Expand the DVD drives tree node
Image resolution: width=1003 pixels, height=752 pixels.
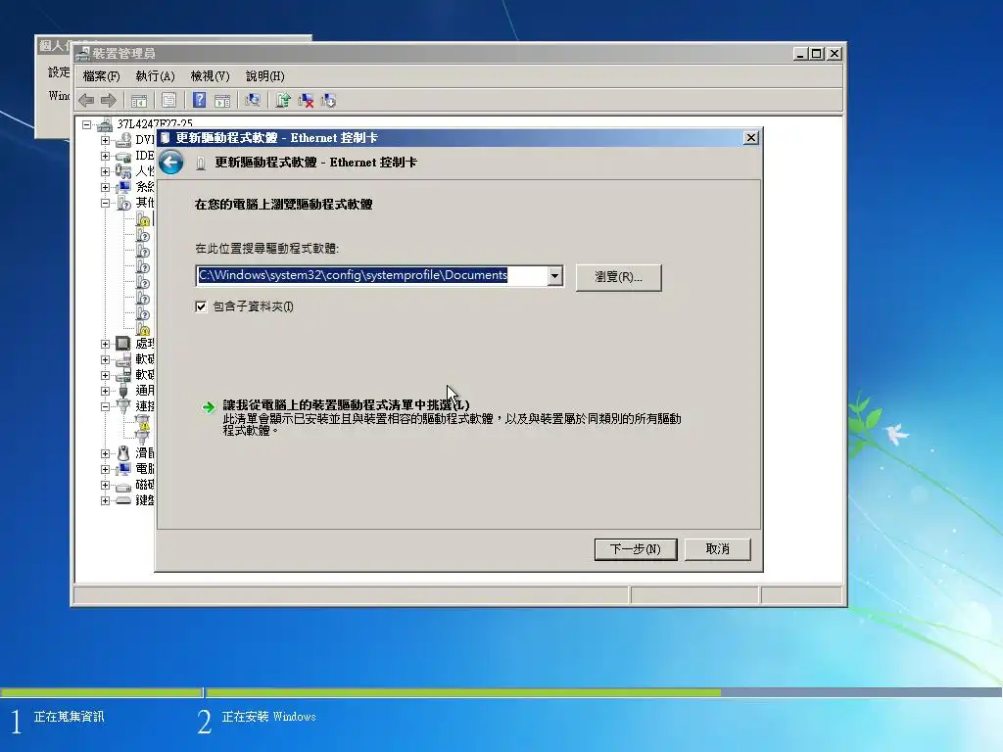[x=106, y=140]
